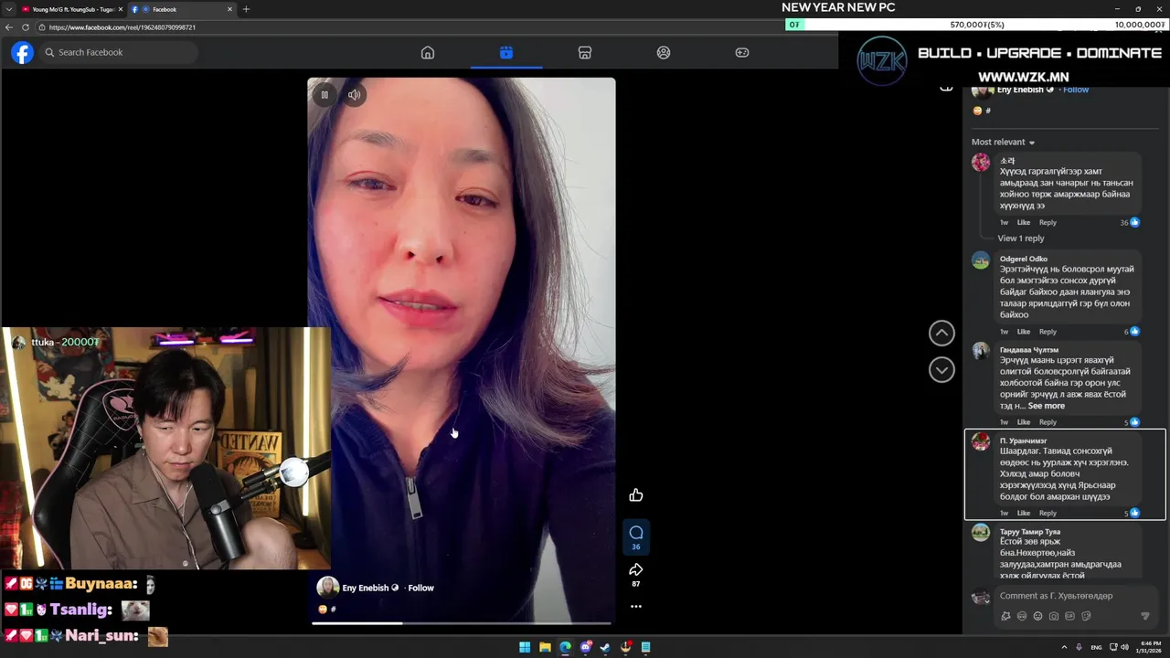1170x658 pixels.
Task: Open a new browser tab
Action: pyautogui.click(x=246, y=9)
